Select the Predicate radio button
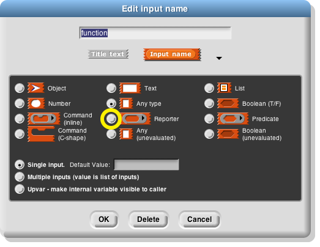 [x=209, y=119]
